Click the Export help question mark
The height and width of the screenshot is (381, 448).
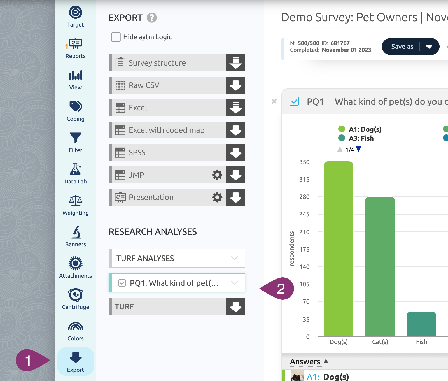point(152,18)
